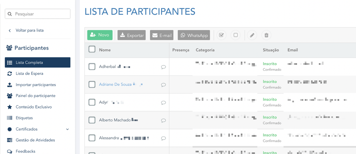356x154 pixels.
Task: Open Lista Completa in sidebar
Action: click(x=38, y=62)
